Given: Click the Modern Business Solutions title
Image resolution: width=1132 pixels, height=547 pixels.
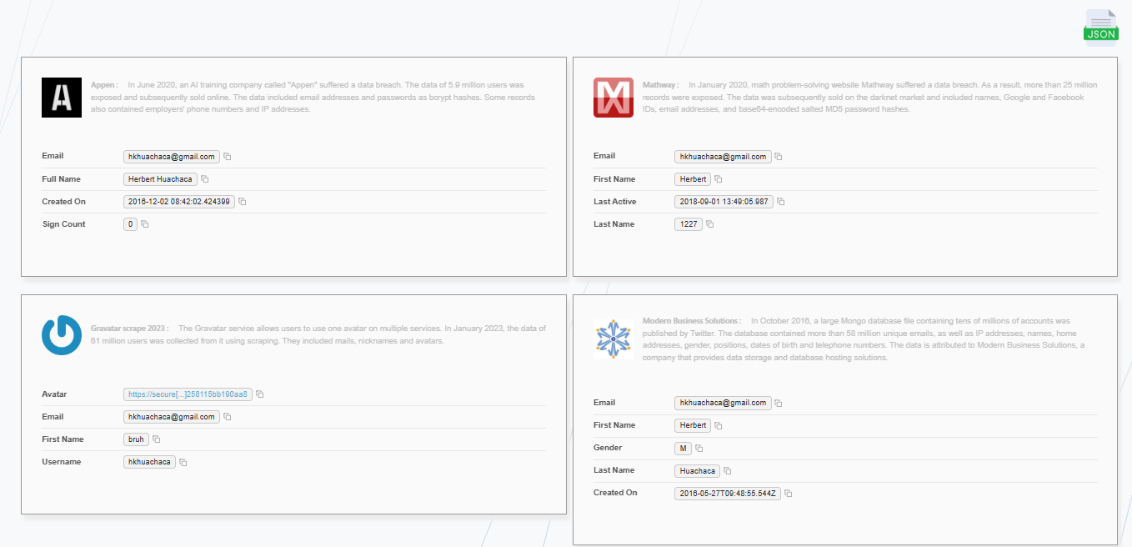Looking at the screenshot, I should coord(691,321).
